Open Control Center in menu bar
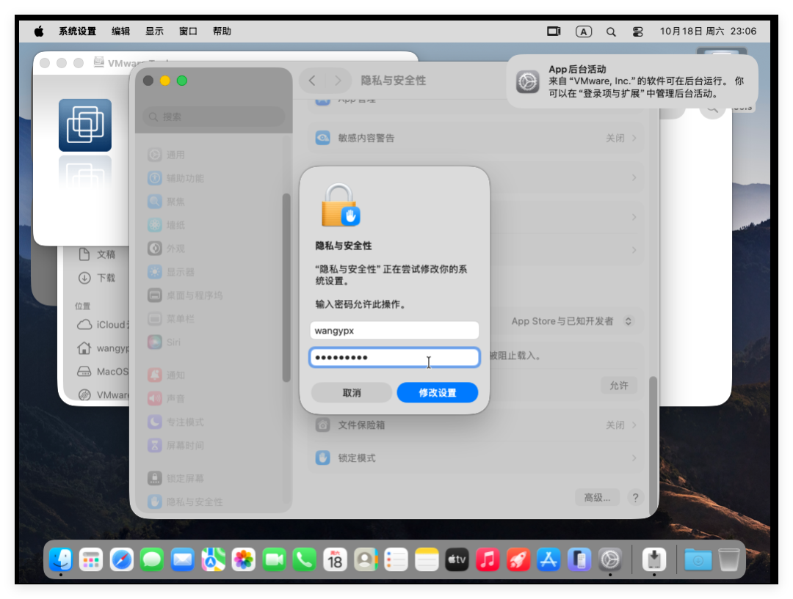Viewport: 793px width, 599px height. (x=638, y=32)
